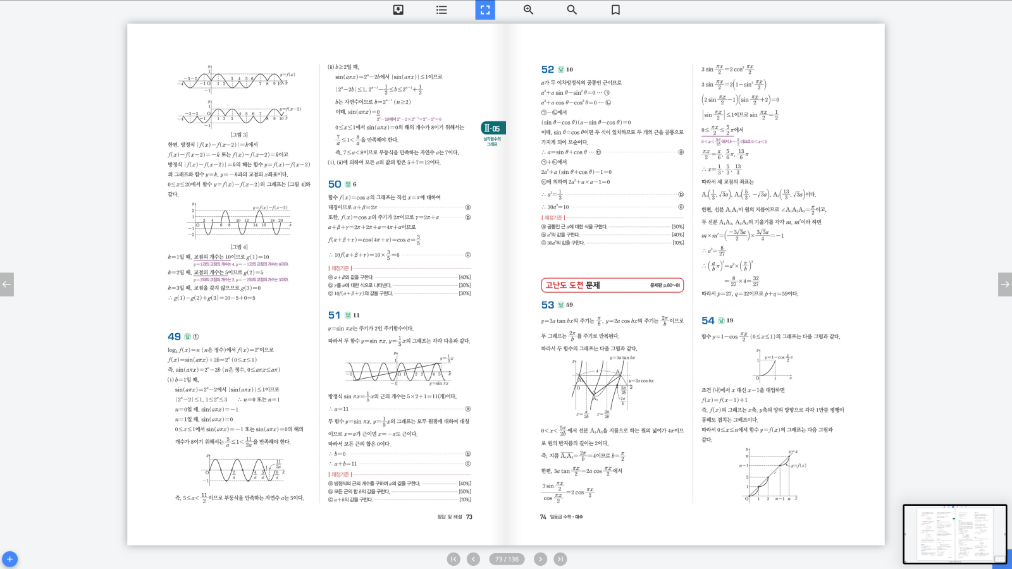Jump to the first page
1012x569 pixels.
[x=454, y=559]
